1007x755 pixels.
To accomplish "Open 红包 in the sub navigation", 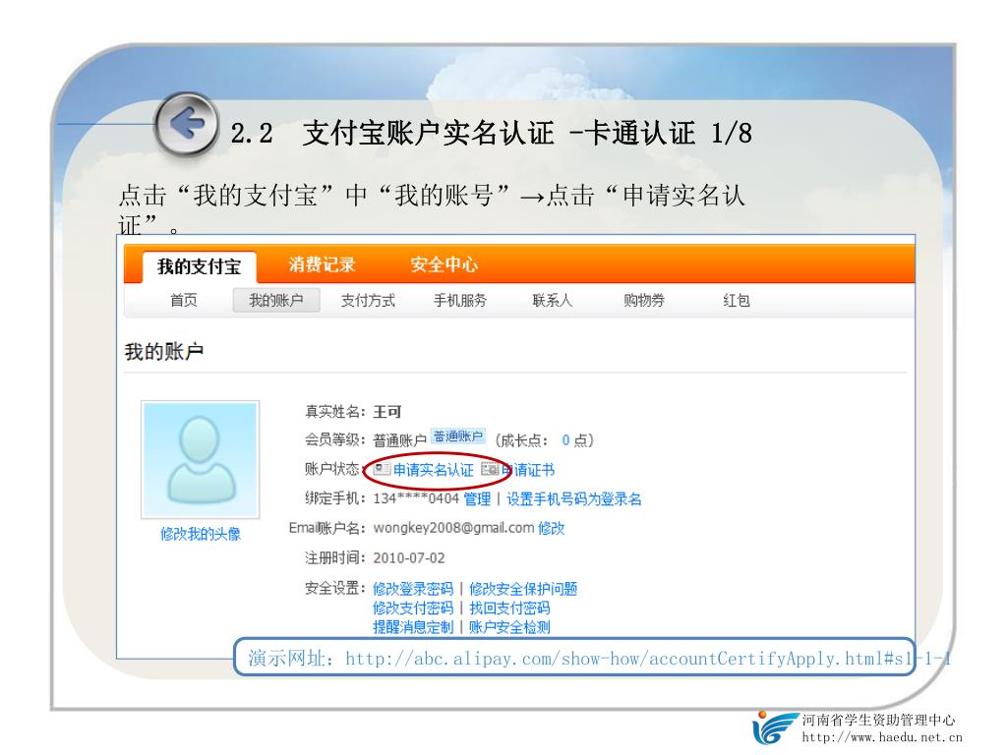I will point(736,300).
